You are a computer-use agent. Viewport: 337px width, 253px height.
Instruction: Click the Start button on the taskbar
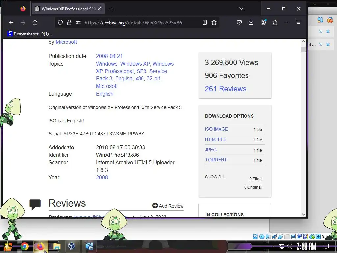click(8, 246)
